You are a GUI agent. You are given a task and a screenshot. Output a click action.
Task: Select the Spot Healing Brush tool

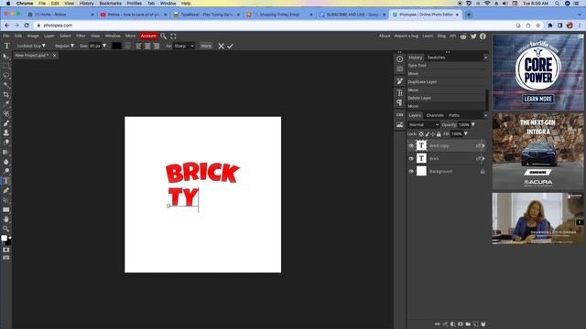pos(6,113)
